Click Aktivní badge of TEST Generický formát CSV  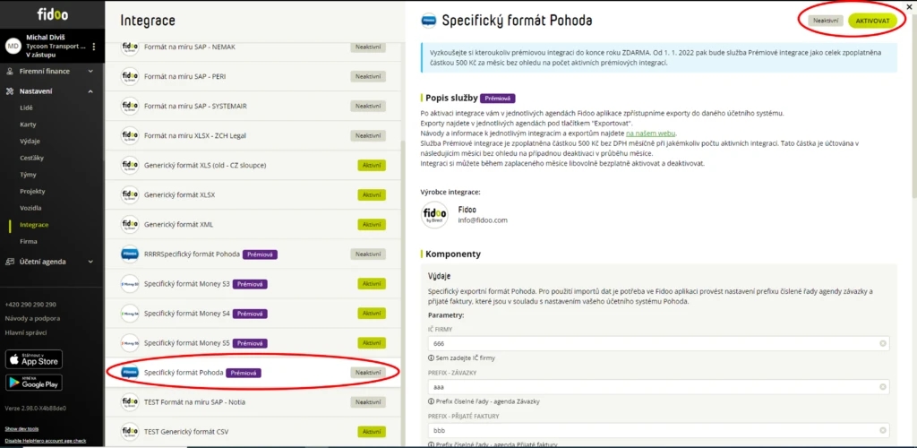[x=372, y=432]
